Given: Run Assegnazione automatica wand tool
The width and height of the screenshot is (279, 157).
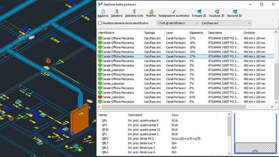Looking at the screenshot, I should 174,12.
